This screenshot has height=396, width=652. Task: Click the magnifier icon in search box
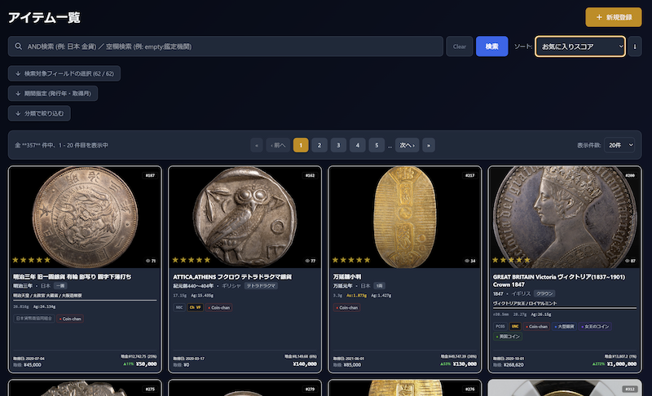[x=18, y=46]
